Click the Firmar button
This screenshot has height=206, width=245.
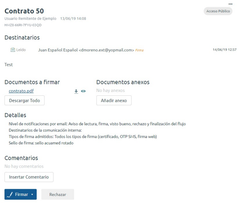coord(21,195)
